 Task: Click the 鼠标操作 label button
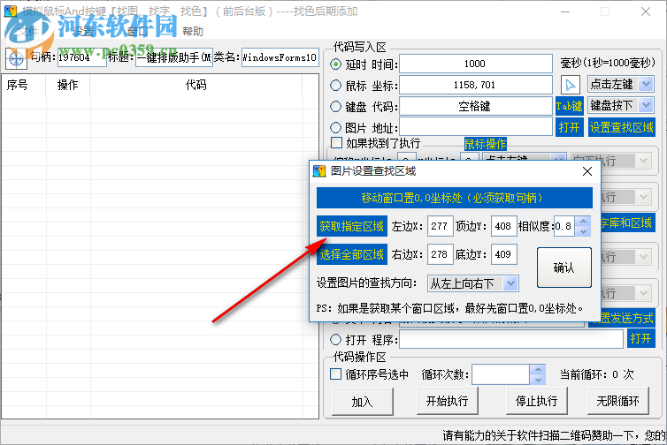click(x=485, y=144)
